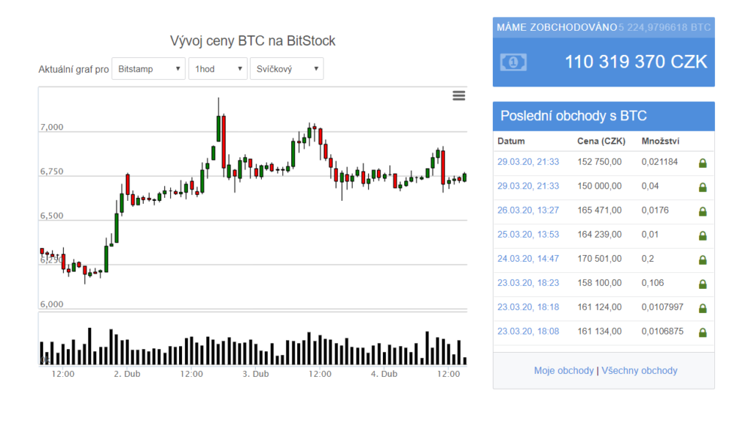Click the banknote icon in traded volume card
Viewport: 751px width, 440px height.
(513, 62)
